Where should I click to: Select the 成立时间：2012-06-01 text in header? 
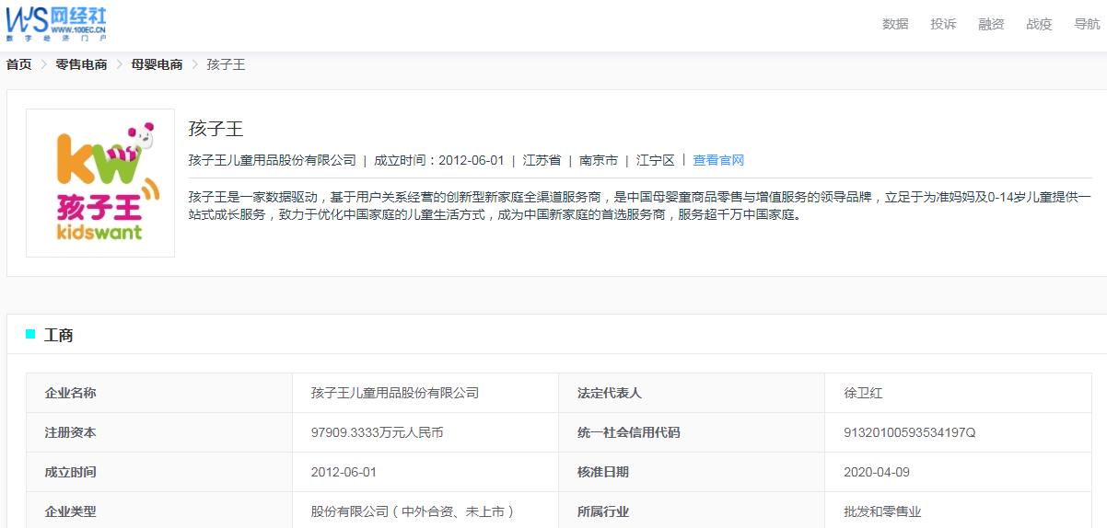click(438, 160)
